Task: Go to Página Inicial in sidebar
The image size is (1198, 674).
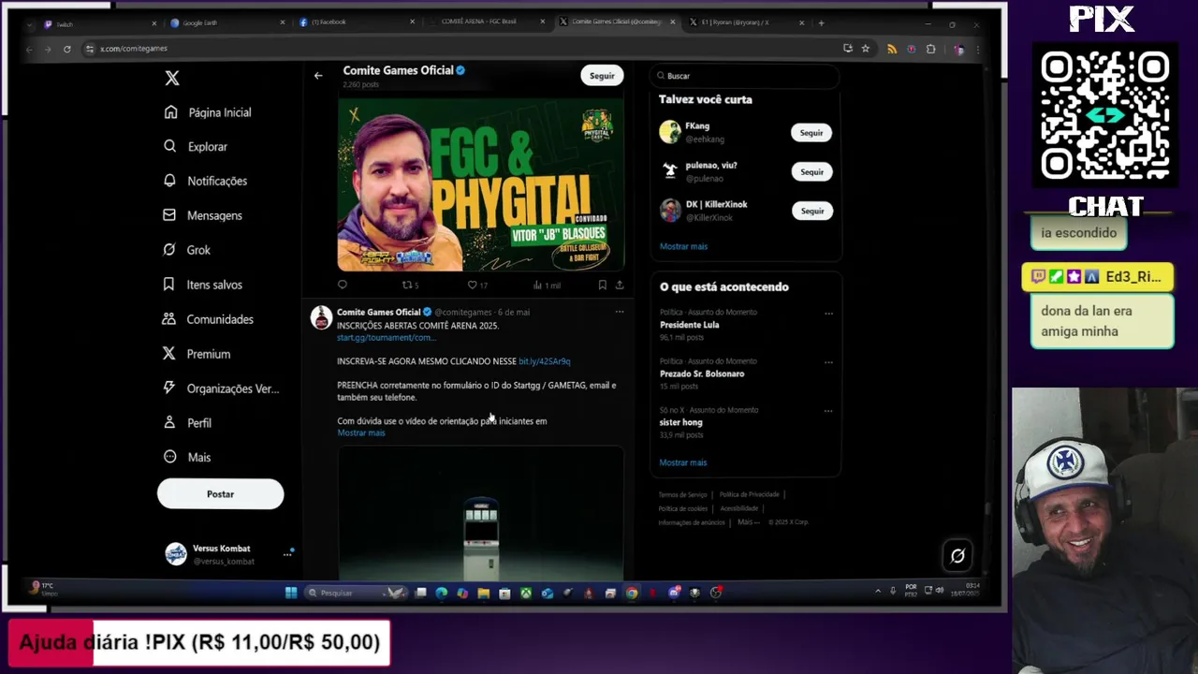Action: pos(207,112)
